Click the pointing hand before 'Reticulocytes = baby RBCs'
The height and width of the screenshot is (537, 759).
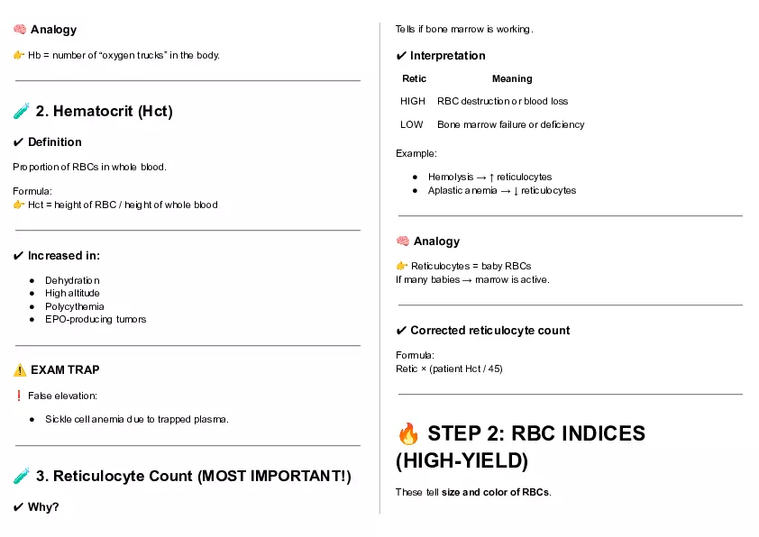402,266
